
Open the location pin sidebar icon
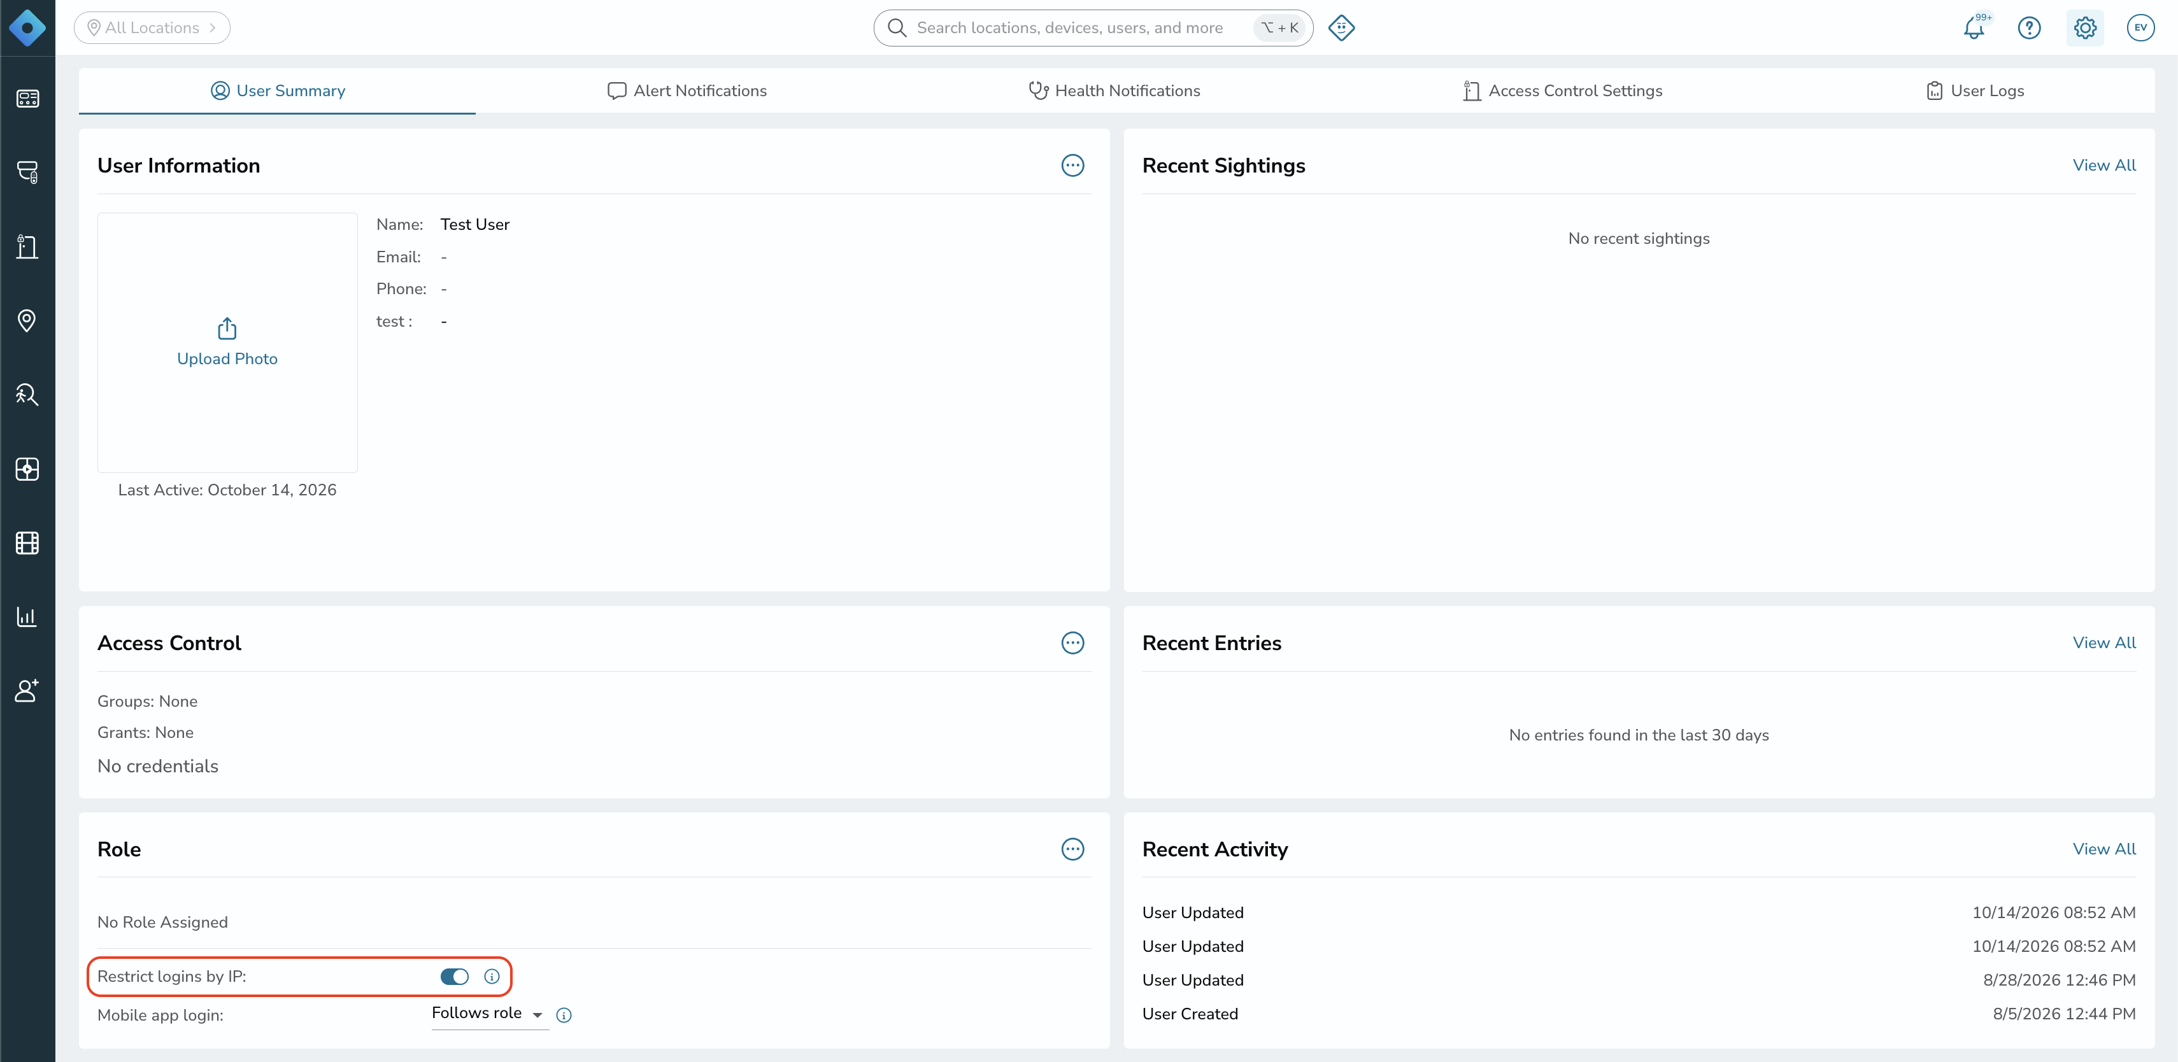coord(27,320)
